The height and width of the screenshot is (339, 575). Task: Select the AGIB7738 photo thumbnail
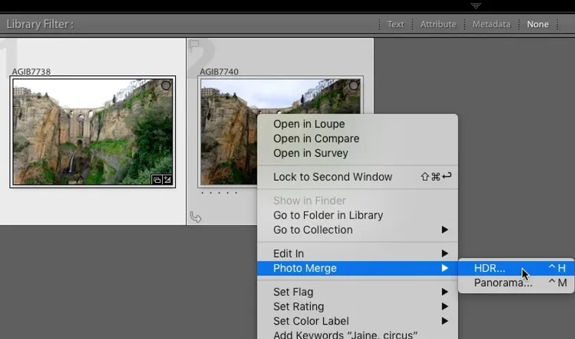click(93, 131)
